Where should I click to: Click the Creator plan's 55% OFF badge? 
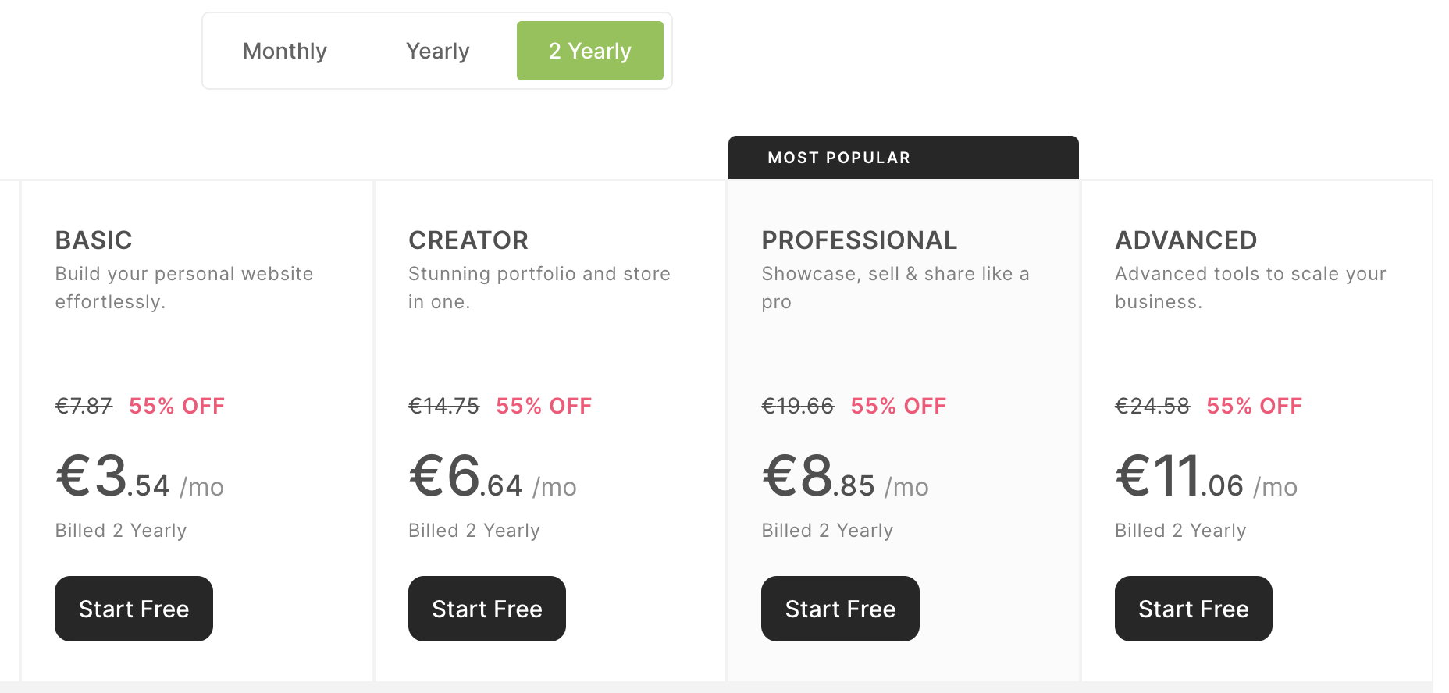pos(543,406)
